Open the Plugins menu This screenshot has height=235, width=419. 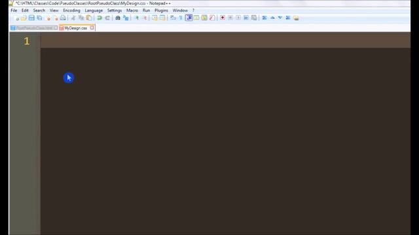[x=161, y=10]
